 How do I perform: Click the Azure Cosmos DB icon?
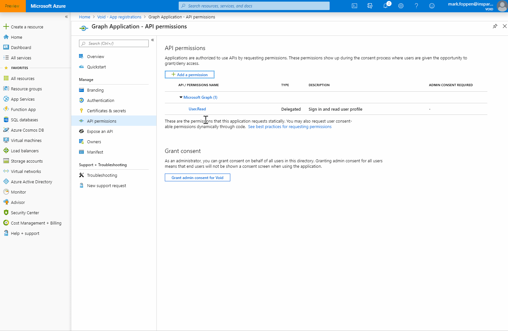pyautogui.click(x=6, y=130)
